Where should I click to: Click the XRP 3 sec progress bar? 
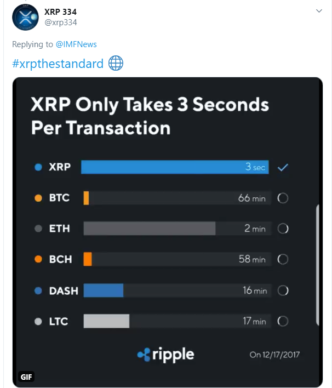[175, 167]
